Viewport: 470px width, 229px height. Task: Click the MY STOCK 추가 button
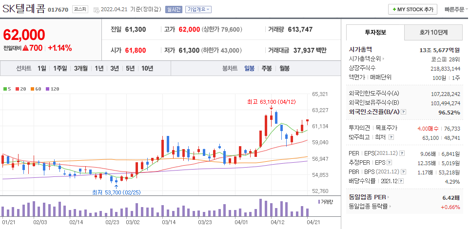tap(413, 10)
